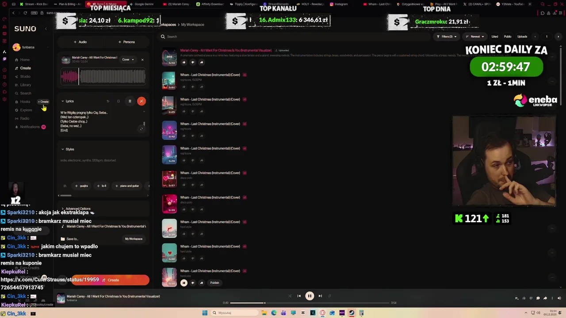Image resolution: width=566 pixels, height=318 pixels.
Task: Click the undo lyrics icon
Action: tap(108, 101)
